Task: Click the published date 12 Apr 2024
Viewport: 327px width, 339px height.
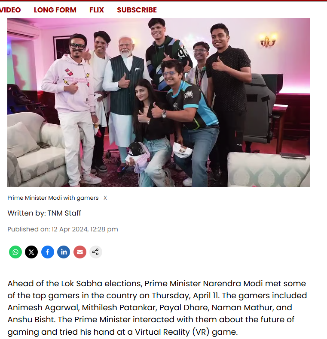Action: pos(69,229)
